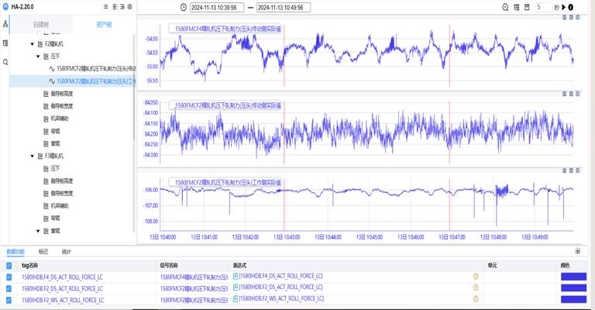Screen dimensions: 595x310
Task: Click color swatch of the first signal row
Action: (x=573, y=276)
